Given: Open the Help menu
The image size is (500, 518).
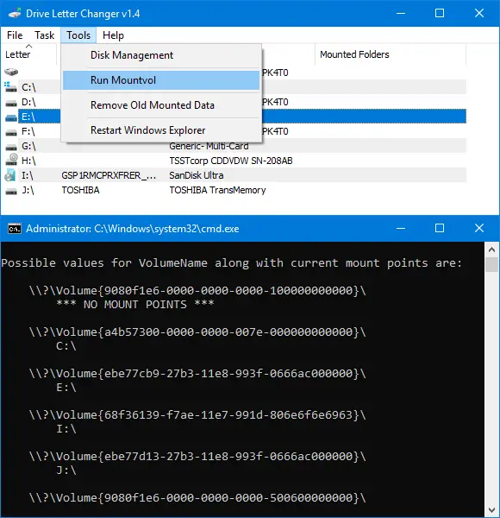Looking at the screenshot, I should [x=113, y=35].
